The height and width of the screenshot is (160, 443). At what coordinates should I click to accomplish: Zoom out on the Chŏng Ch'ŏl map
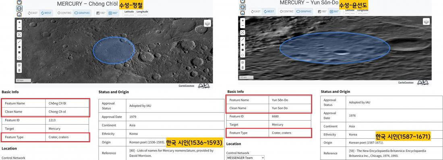tap(19, 27)
